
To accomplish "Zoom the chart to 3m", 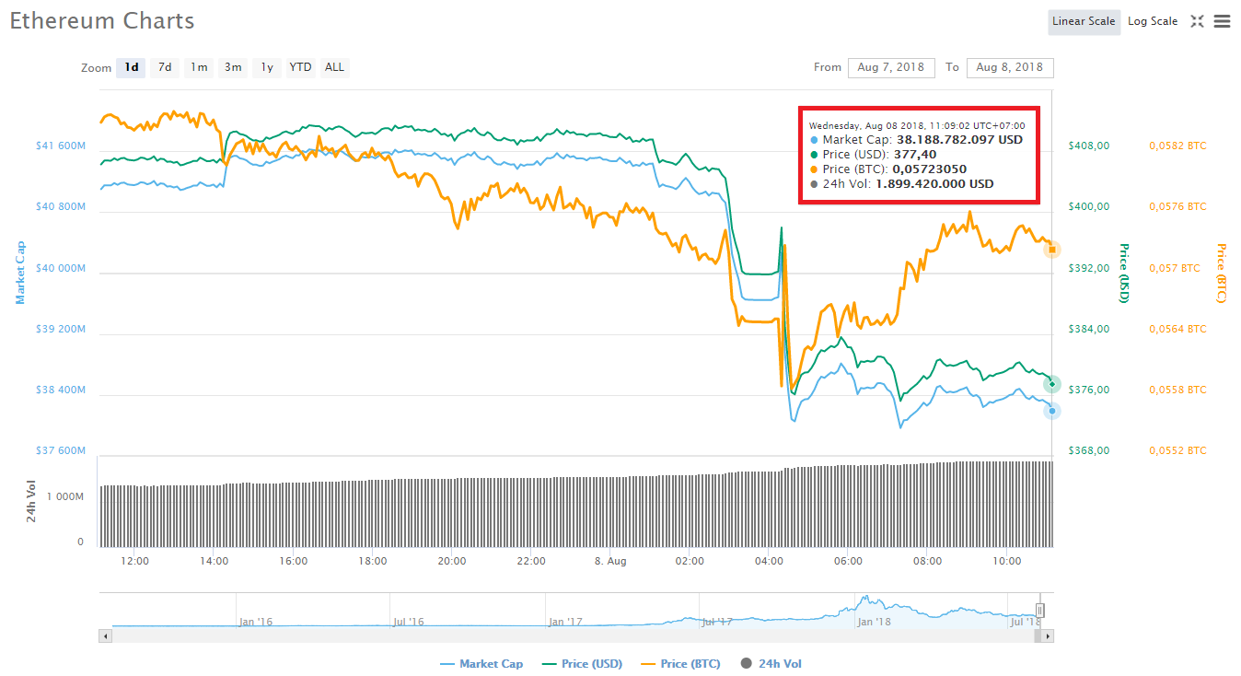I will click(x=232, y=66).
